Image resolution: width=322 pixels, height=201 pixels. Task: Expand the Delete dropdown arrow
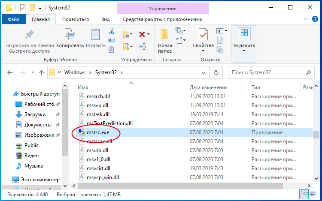[148, 34]
